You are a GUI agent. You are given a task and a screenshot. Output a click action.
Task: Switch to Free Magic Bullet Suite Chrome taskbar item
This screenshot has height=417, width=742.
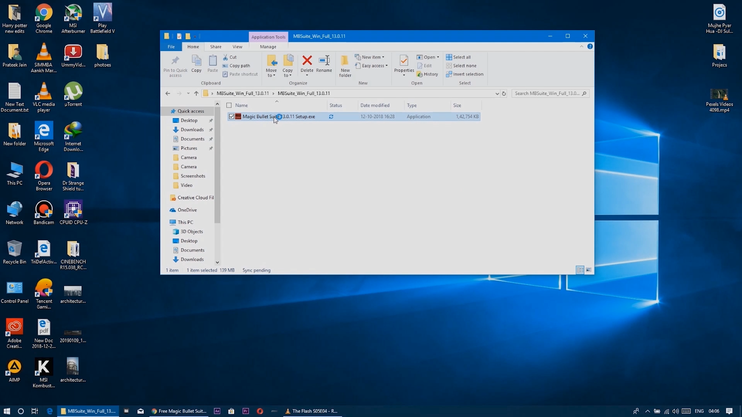pos(179,411)
